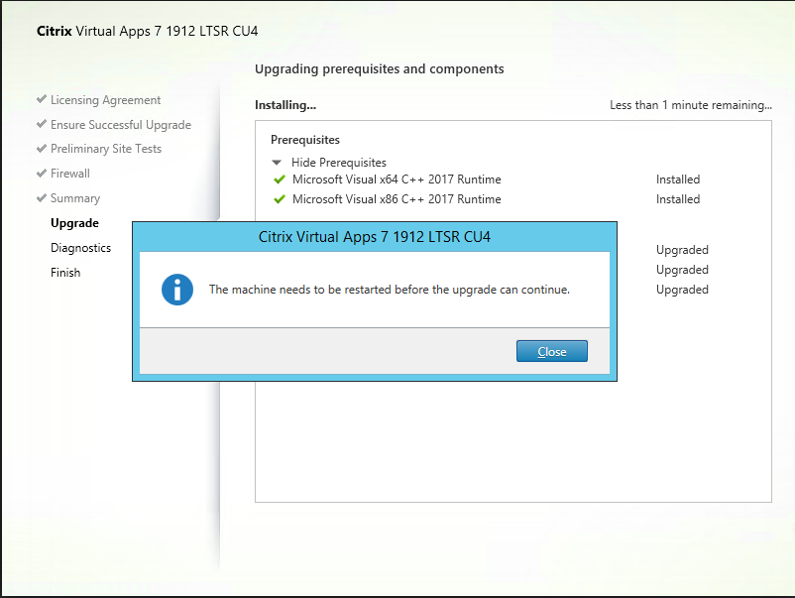This screenshot has width=795, height=598.
Task: Click the Installed status for the x86 runtime
Action: point(678,199)
